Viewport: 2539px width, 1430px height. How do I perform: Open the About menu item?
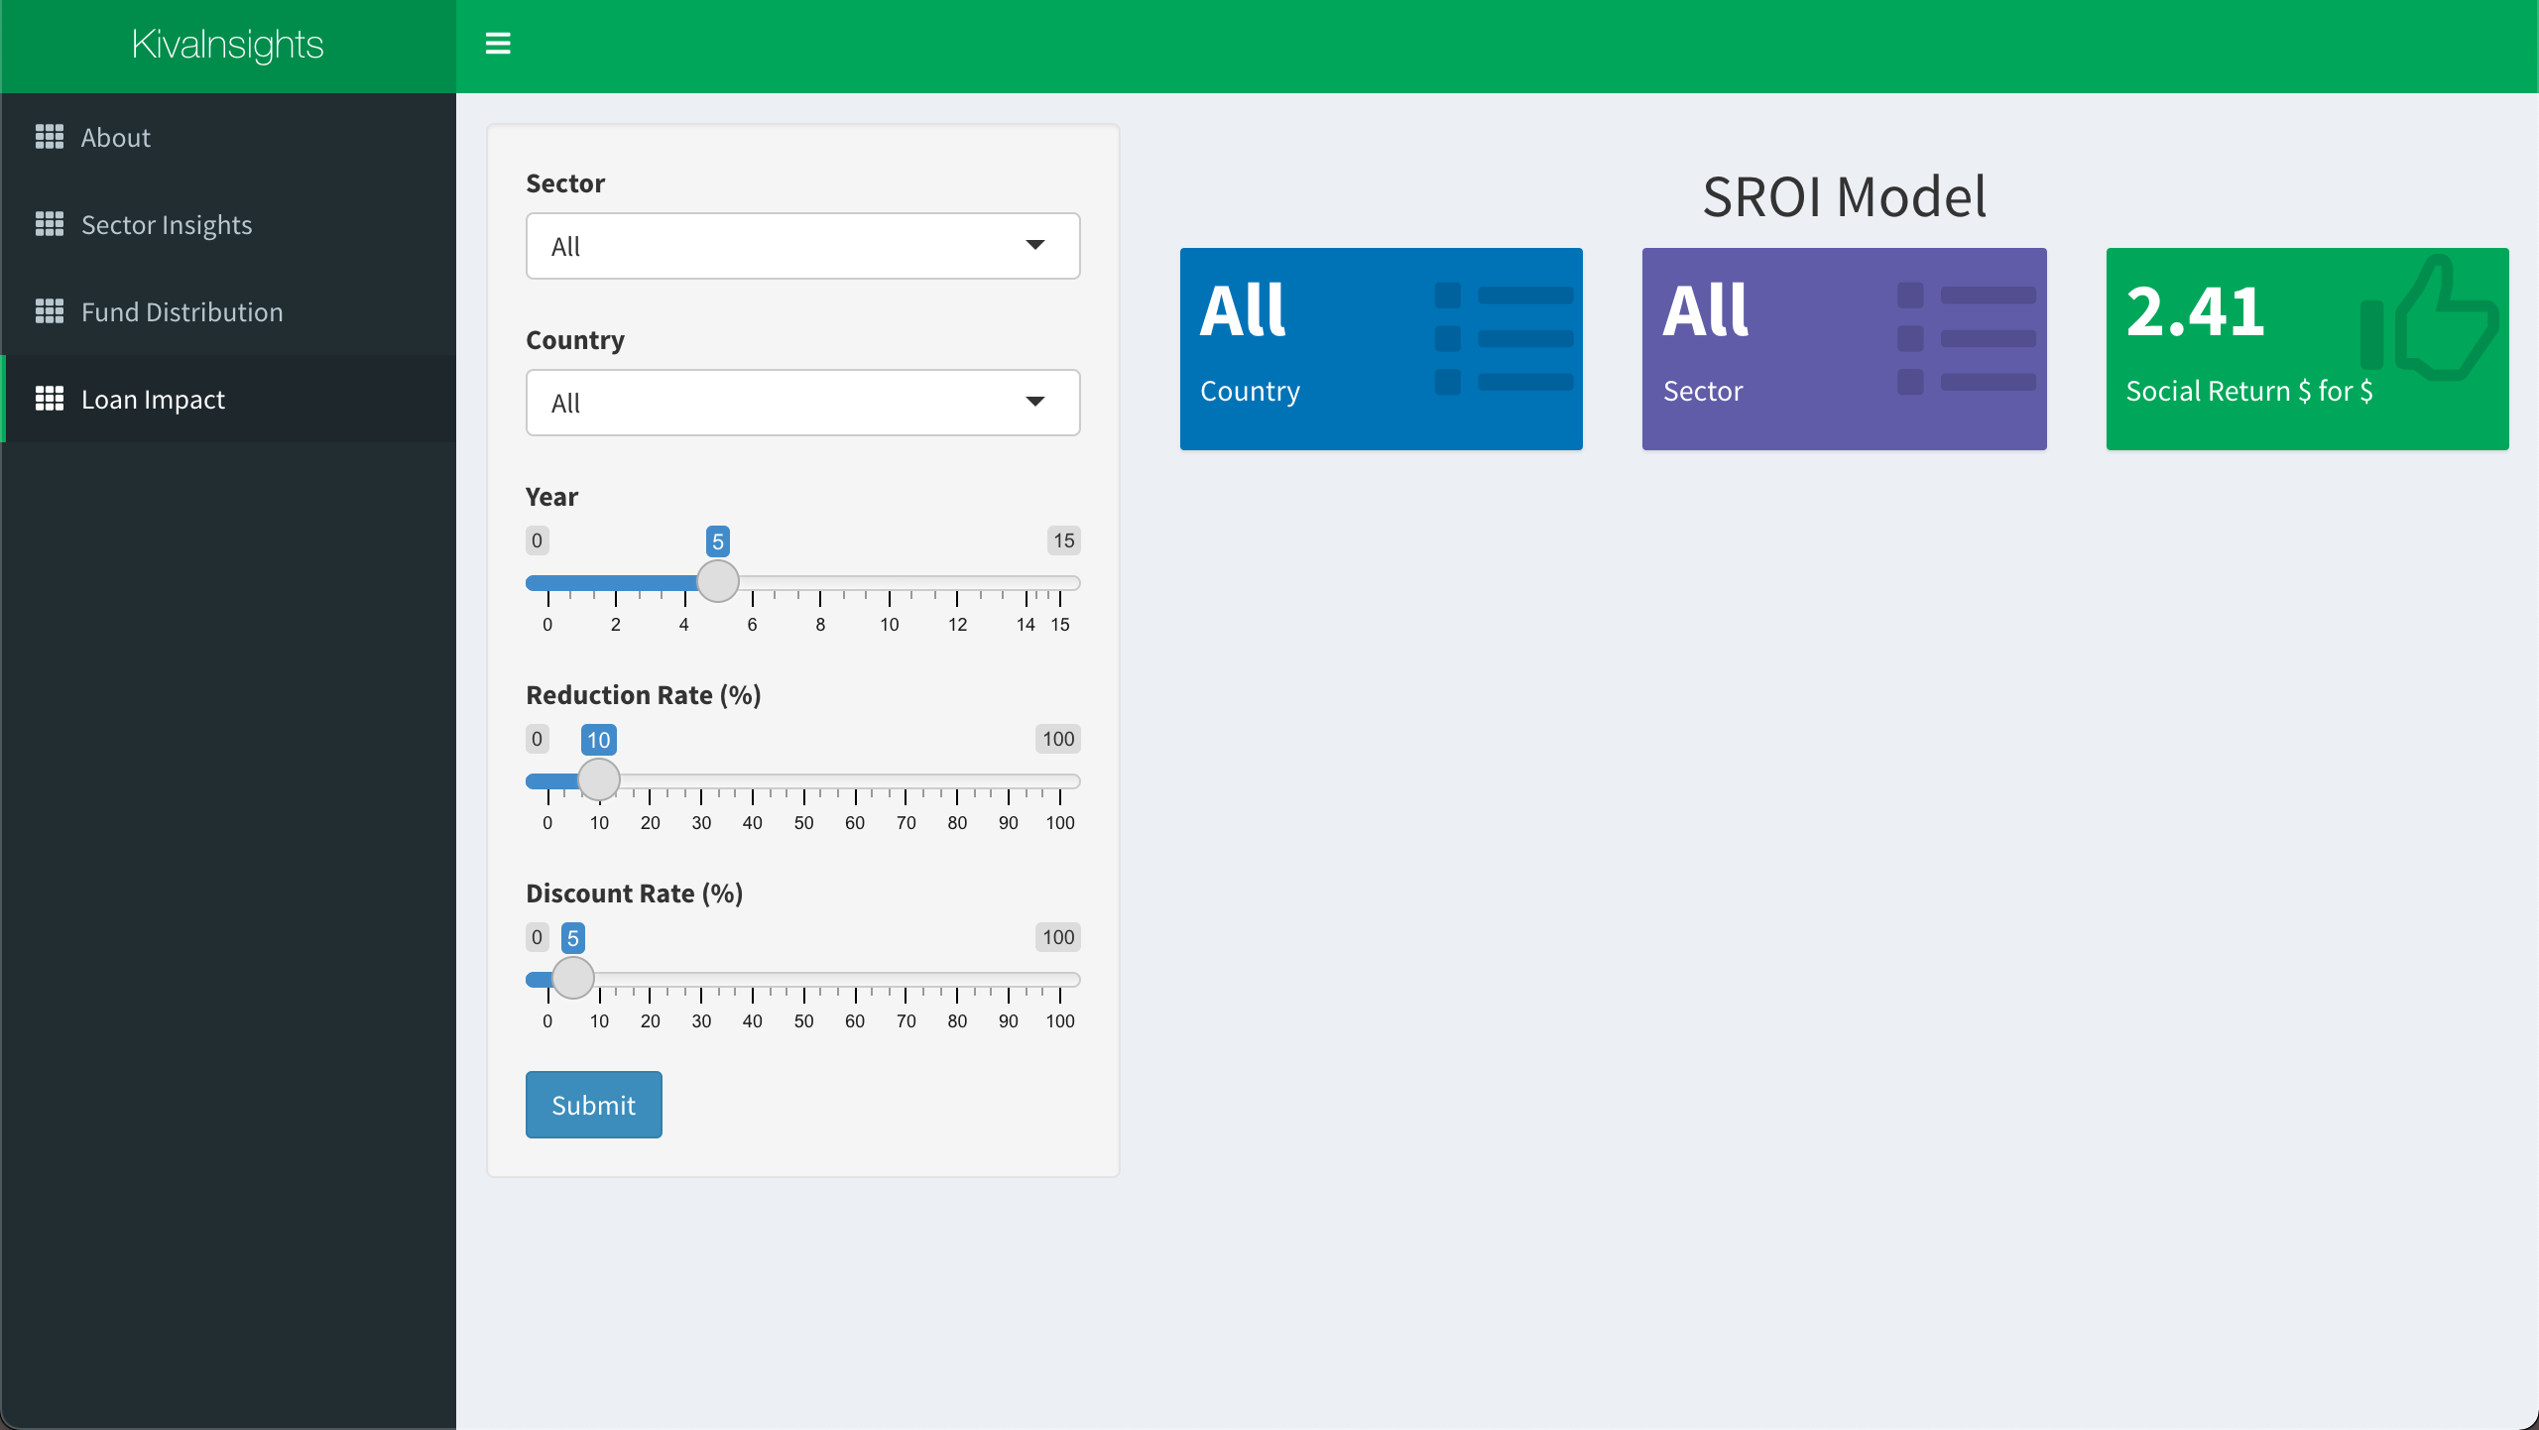(x=116, y=137)
